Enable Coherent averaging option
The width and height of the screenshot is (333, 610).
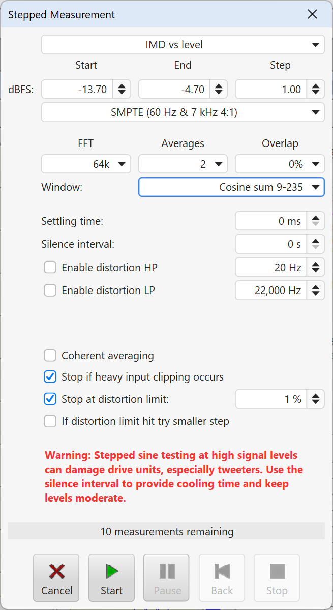point(50,356)
